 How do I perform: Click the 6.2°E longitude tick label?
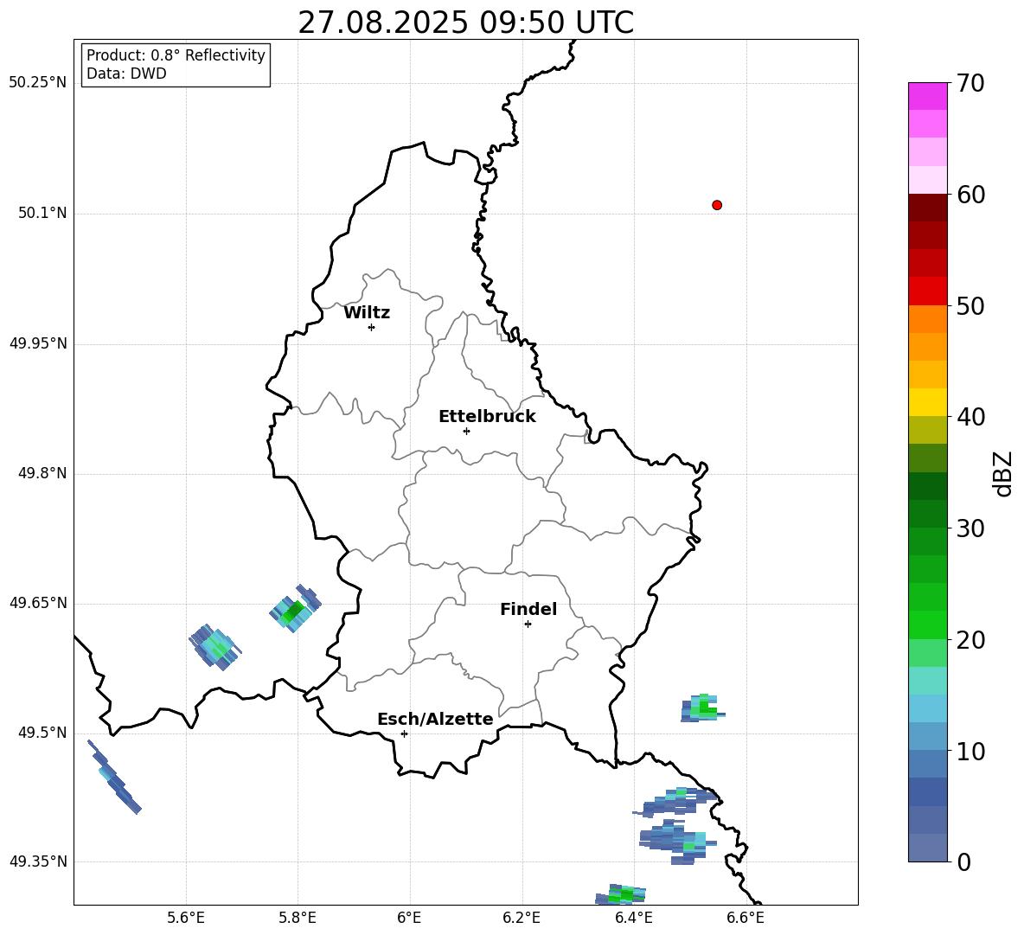pyautogui.click(x=522, y=918)
